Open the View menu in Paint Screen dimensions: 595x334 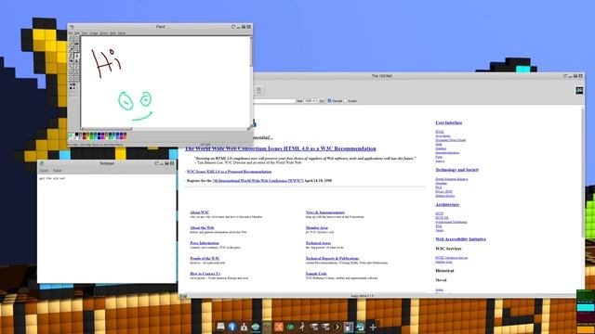click(x=85, y=33)
